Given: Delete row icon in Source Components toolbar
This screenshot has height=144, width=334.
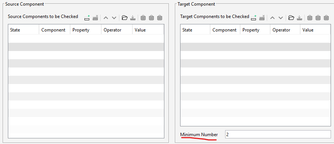Looking at the screenshot, I should (x=95, y=18).
